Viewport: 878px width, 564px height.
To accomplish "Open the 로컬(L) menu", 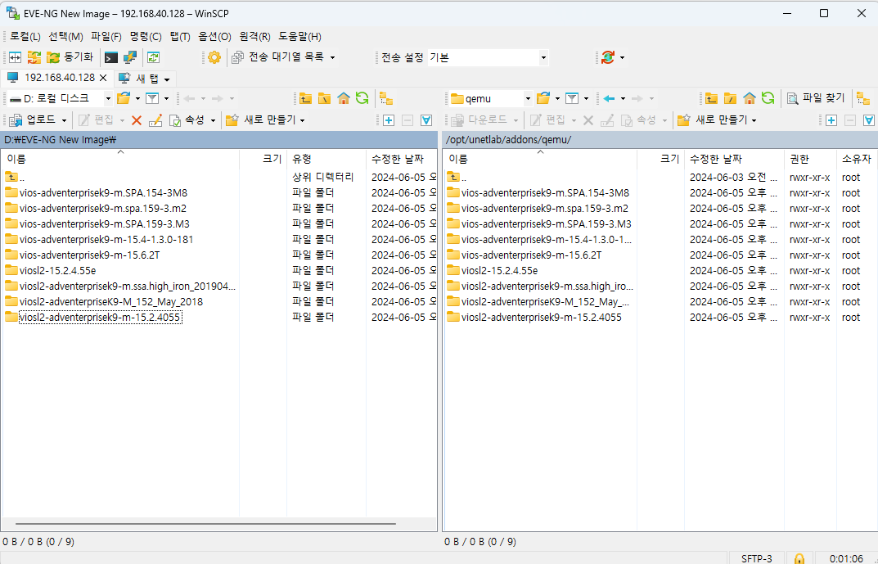I will point(25,36).
